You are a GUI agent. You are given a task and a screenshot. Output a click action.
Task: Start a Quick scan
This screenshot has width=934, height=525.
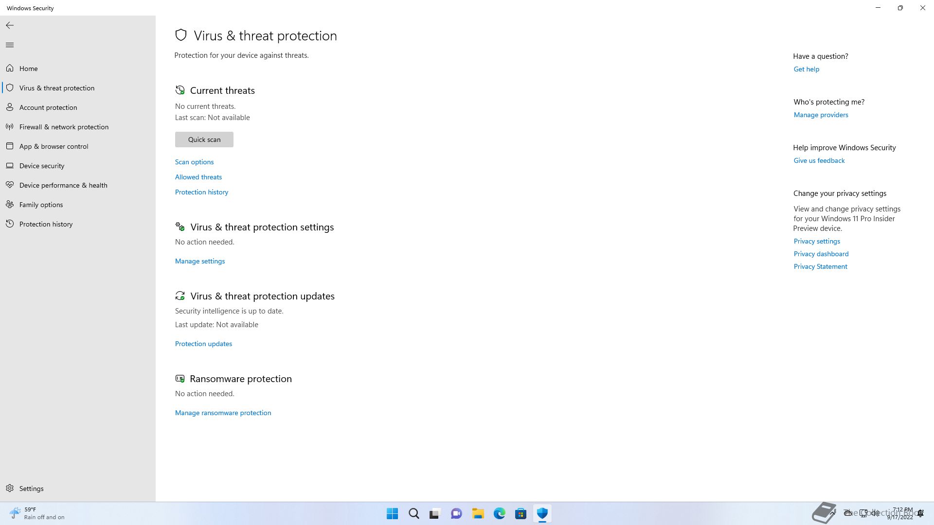point(204,140)
